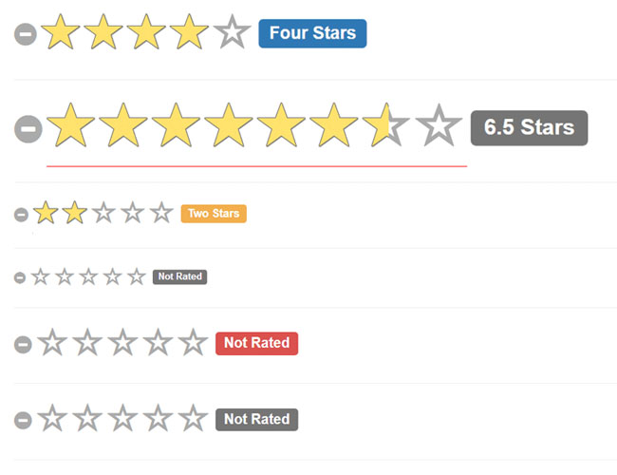This screenshot has height=475, width=617.
Task: Clear the Four Stars rating with minus icon
Action: click(x=26, y=34)
